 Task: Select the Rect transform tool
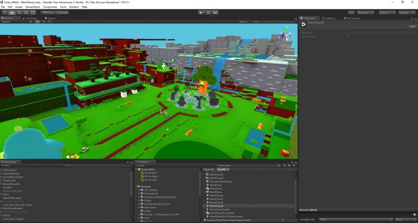pos(33,13)
